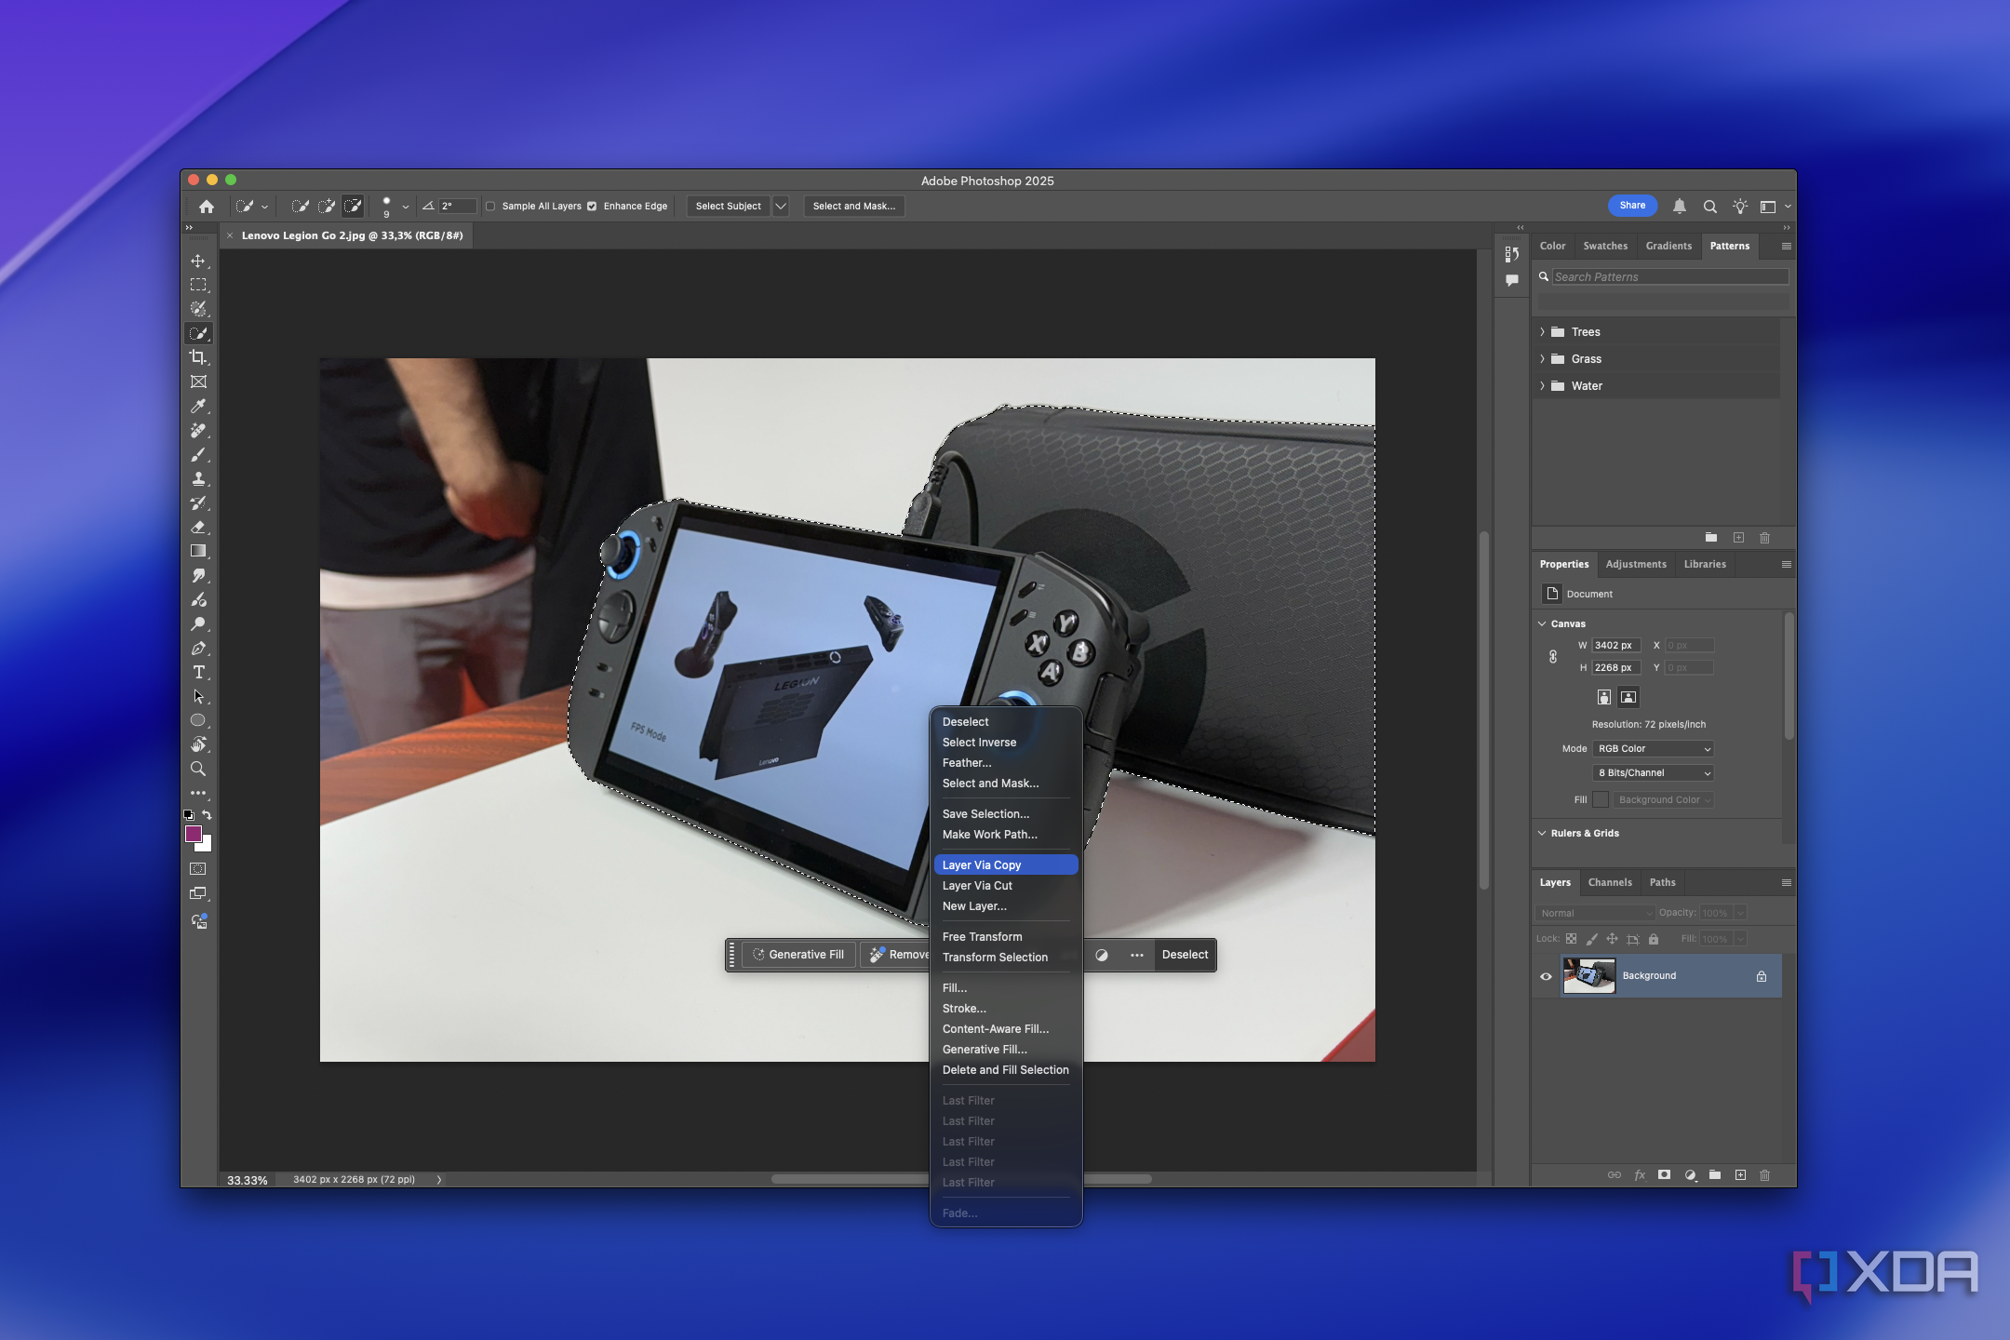Expand the Water pattern folder
2010x1340 pixels.
(1542, 386)
